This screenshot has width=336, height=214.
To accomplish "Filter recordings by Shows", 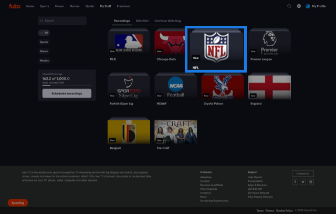I will pyautogui.click(x=44, y=52).
